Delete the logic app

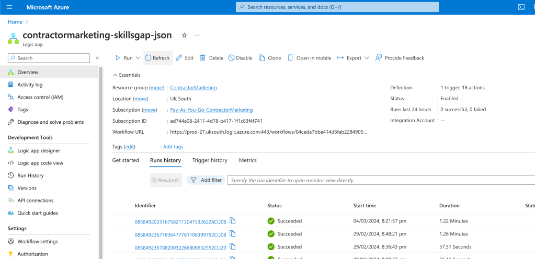coord(212,58)
